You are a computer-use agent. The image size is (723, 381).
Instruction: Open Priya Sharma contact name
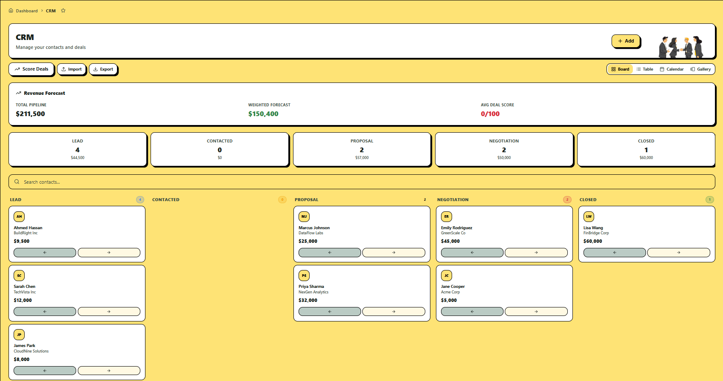(311, 287)
